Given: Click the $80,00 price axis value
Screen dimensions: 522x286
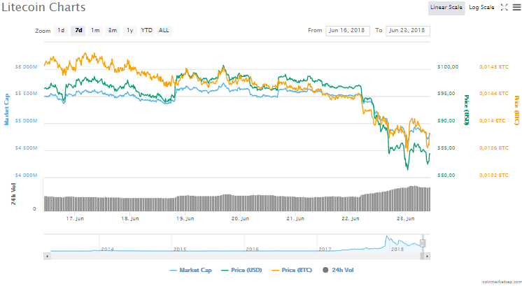Looking at the screenshot, I should 446,176.
